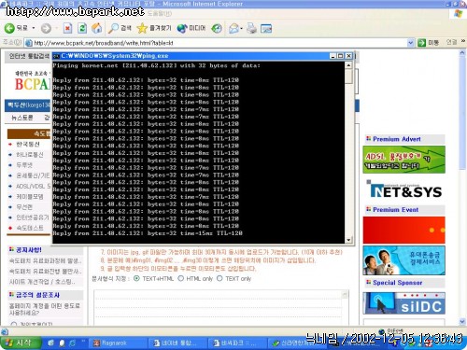This screenshot has height=350, width=467.
Task: Expand the address bar URL dropdown
Action: pyautogui.click(x=411, y=43)
